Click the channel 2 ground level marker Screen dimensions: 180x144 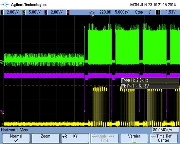coord(2,62)
